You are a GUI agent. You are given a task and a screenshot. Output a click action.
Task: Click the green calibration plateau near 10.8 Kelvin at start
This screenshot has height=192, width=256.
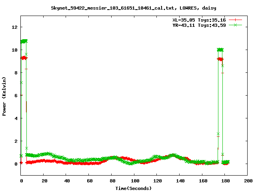pos(24,41)
